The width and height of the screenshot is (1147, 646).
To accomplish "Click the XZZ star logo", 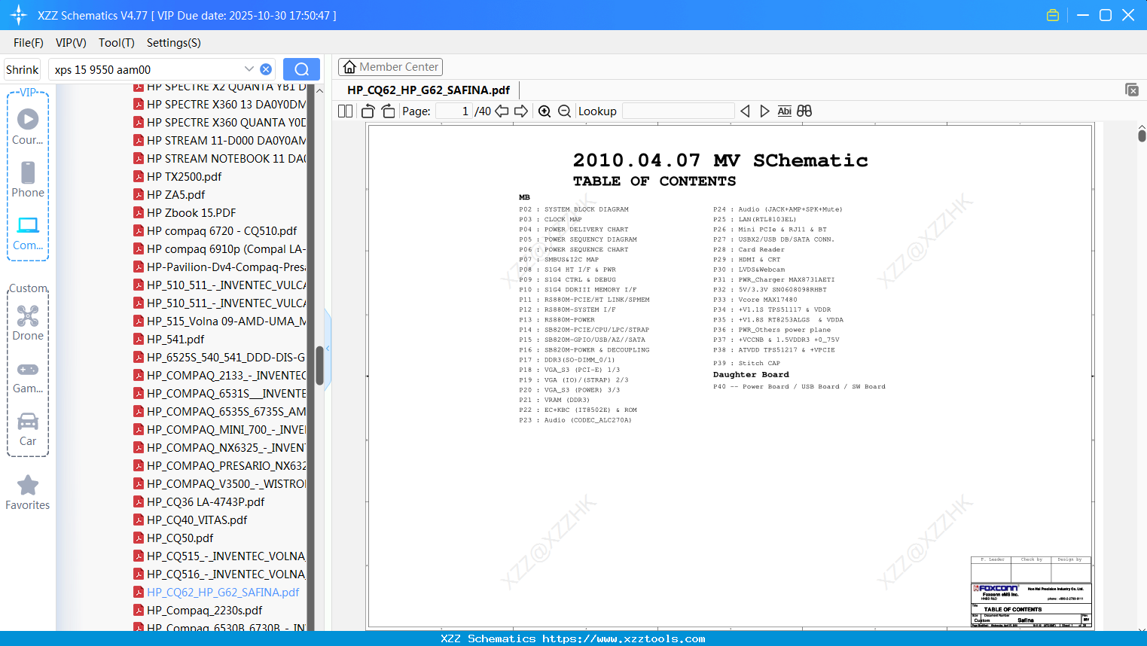I will pos(19,15).
